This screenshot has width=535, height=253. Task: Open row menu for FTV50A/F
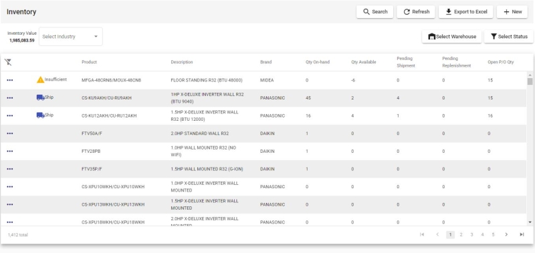click(x=10, y=134)
